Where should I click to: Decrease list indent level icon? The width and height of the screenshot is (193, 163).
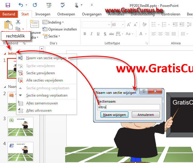click(175, 24)
